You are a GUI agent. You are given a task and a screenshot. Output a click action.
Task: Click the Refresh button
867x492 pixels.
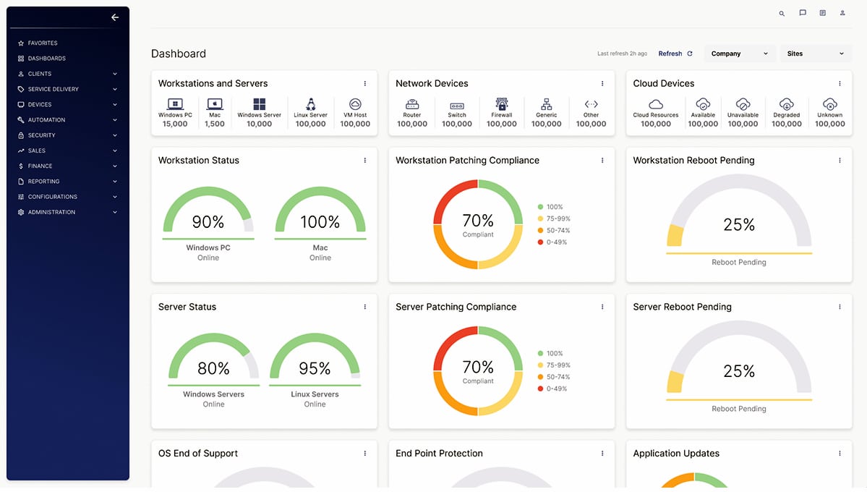pyautogui.click(x=675, y=54)
